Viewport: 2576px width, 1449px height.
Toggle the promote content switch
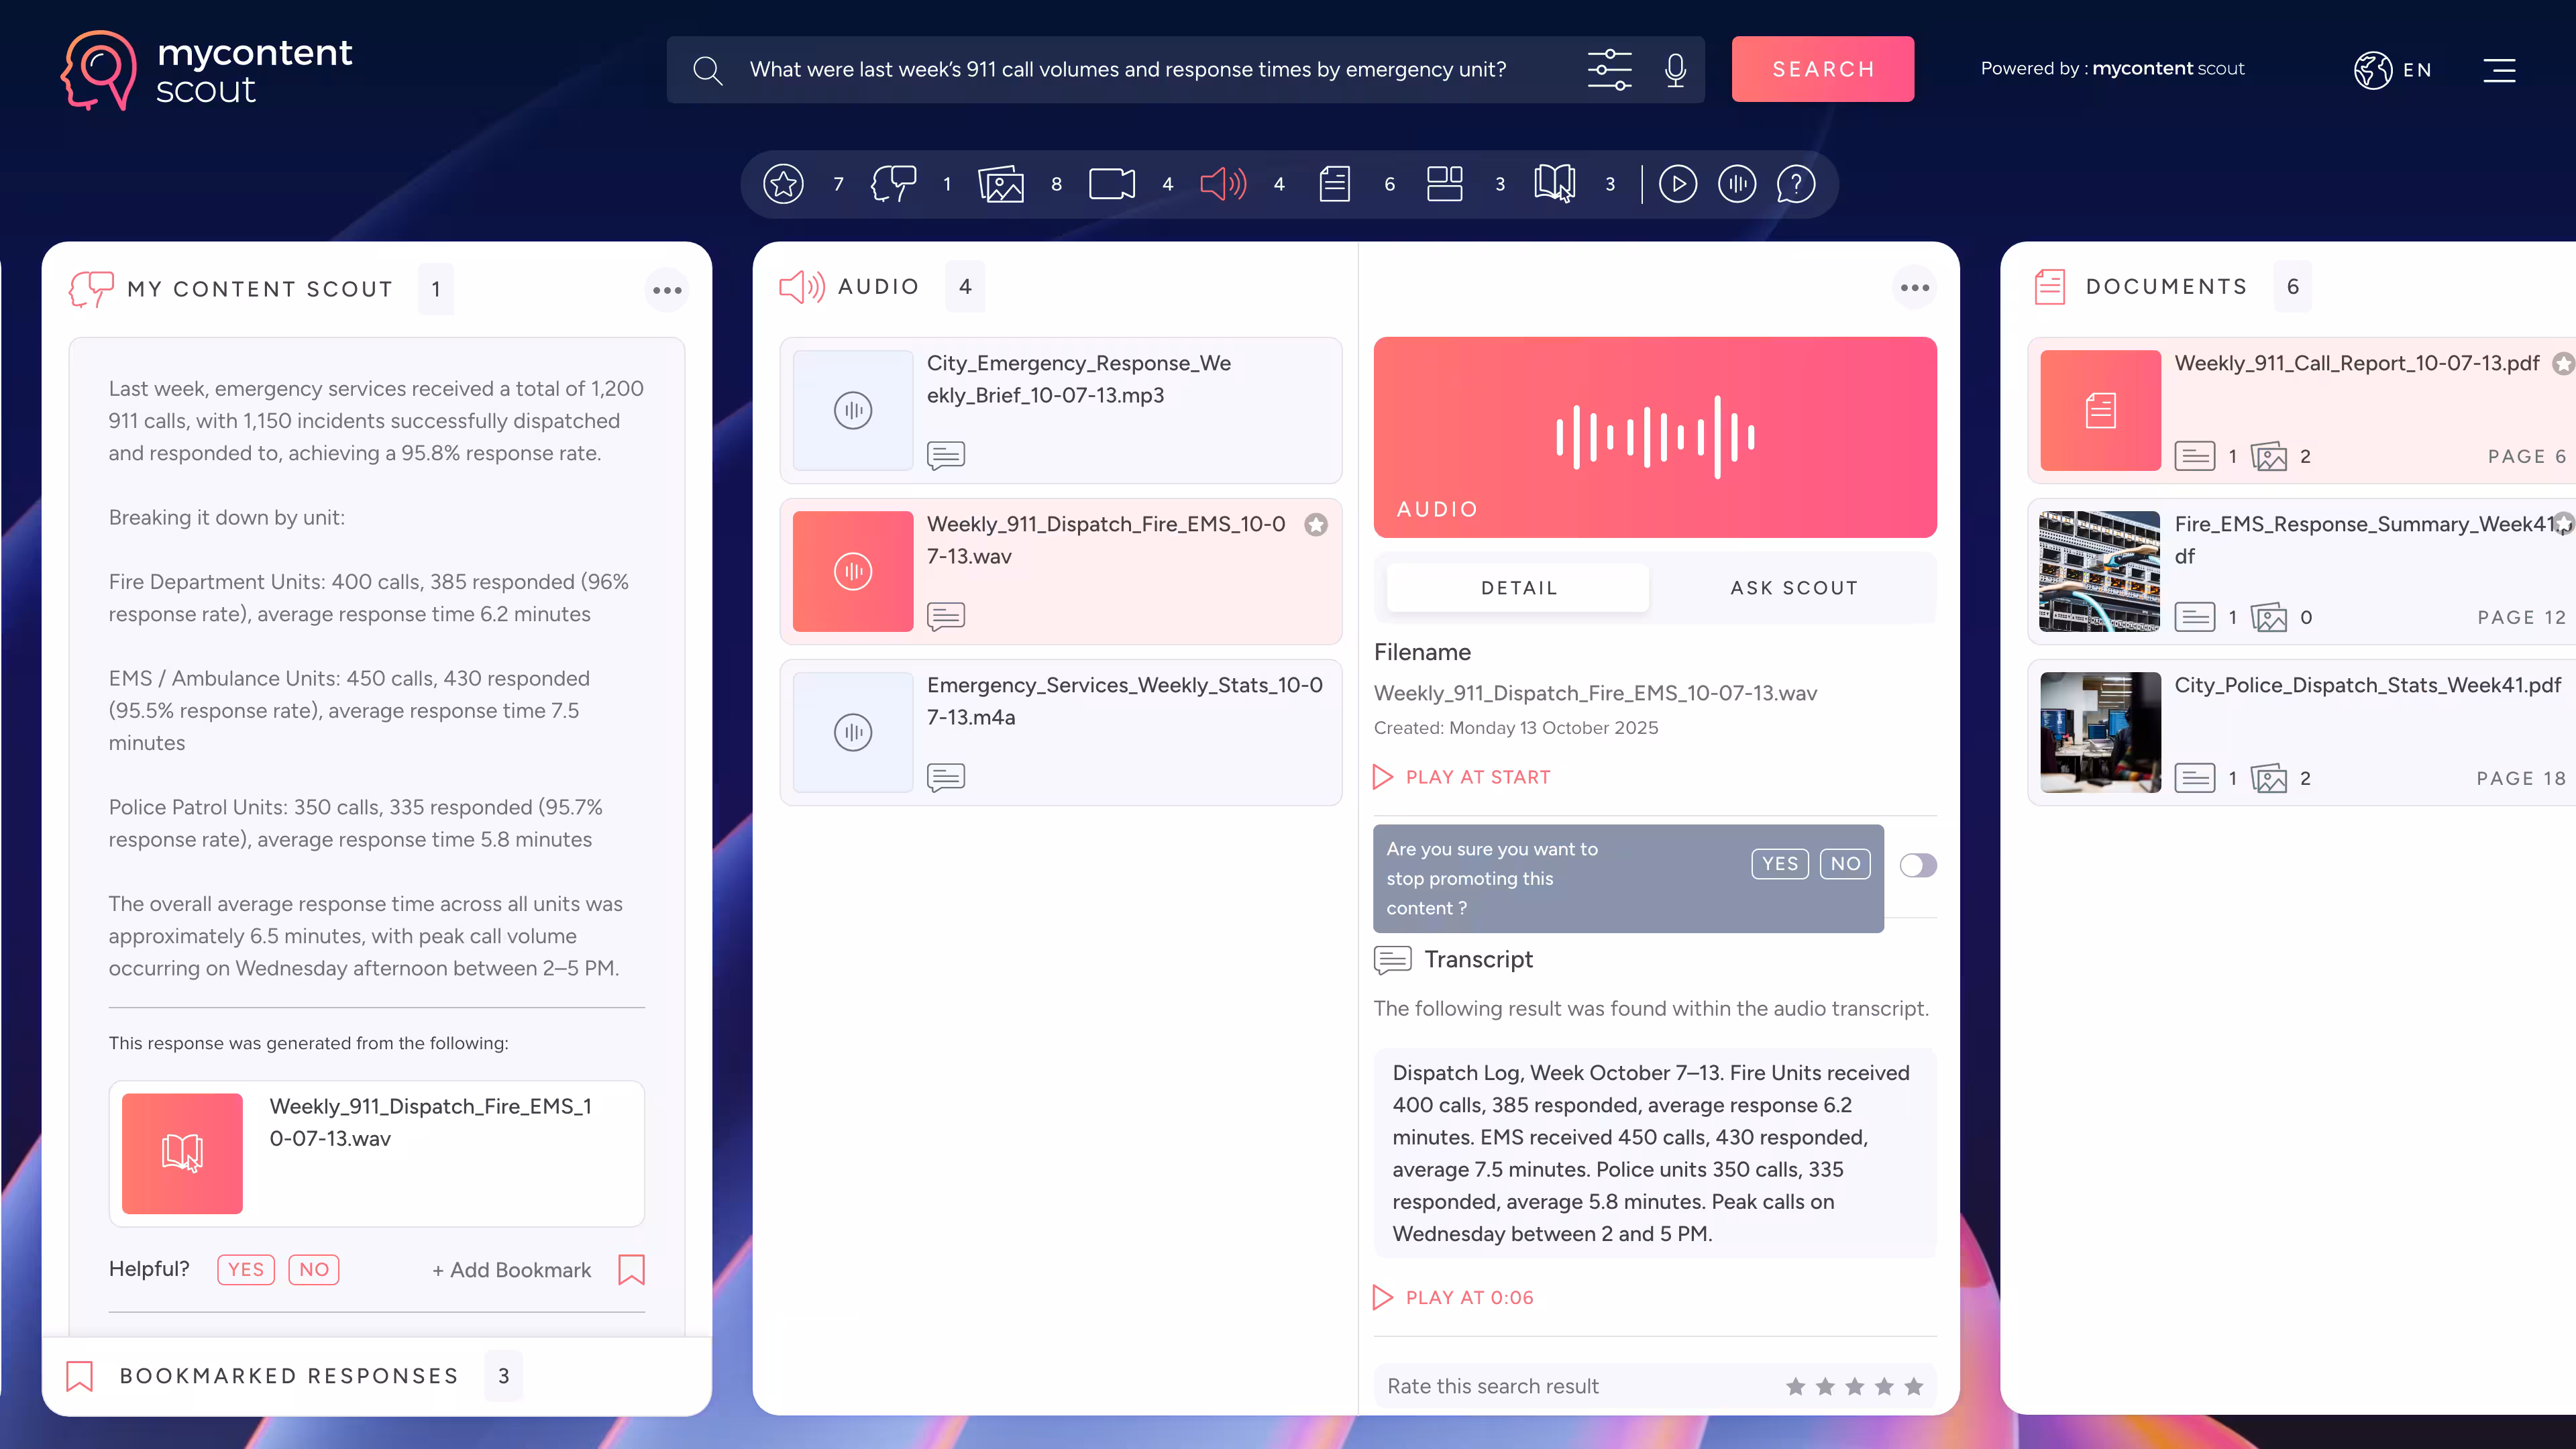1917,865
